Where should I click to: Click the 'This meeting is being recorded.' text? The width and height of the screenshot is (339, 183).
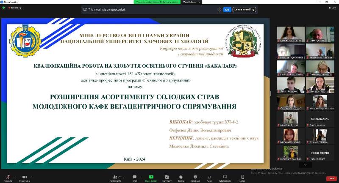tap(107, 9)
